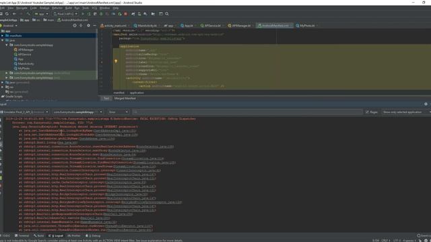
Task: Open the Profiler tool window
Action: [73, 236]
